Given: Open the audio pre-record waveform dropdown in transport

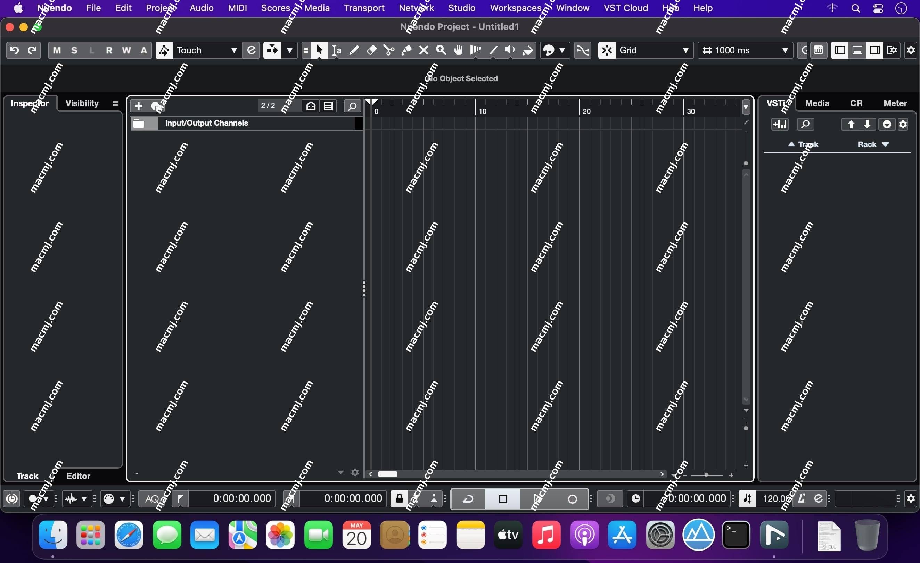Looking at the screenshot, I should (84, 499).
